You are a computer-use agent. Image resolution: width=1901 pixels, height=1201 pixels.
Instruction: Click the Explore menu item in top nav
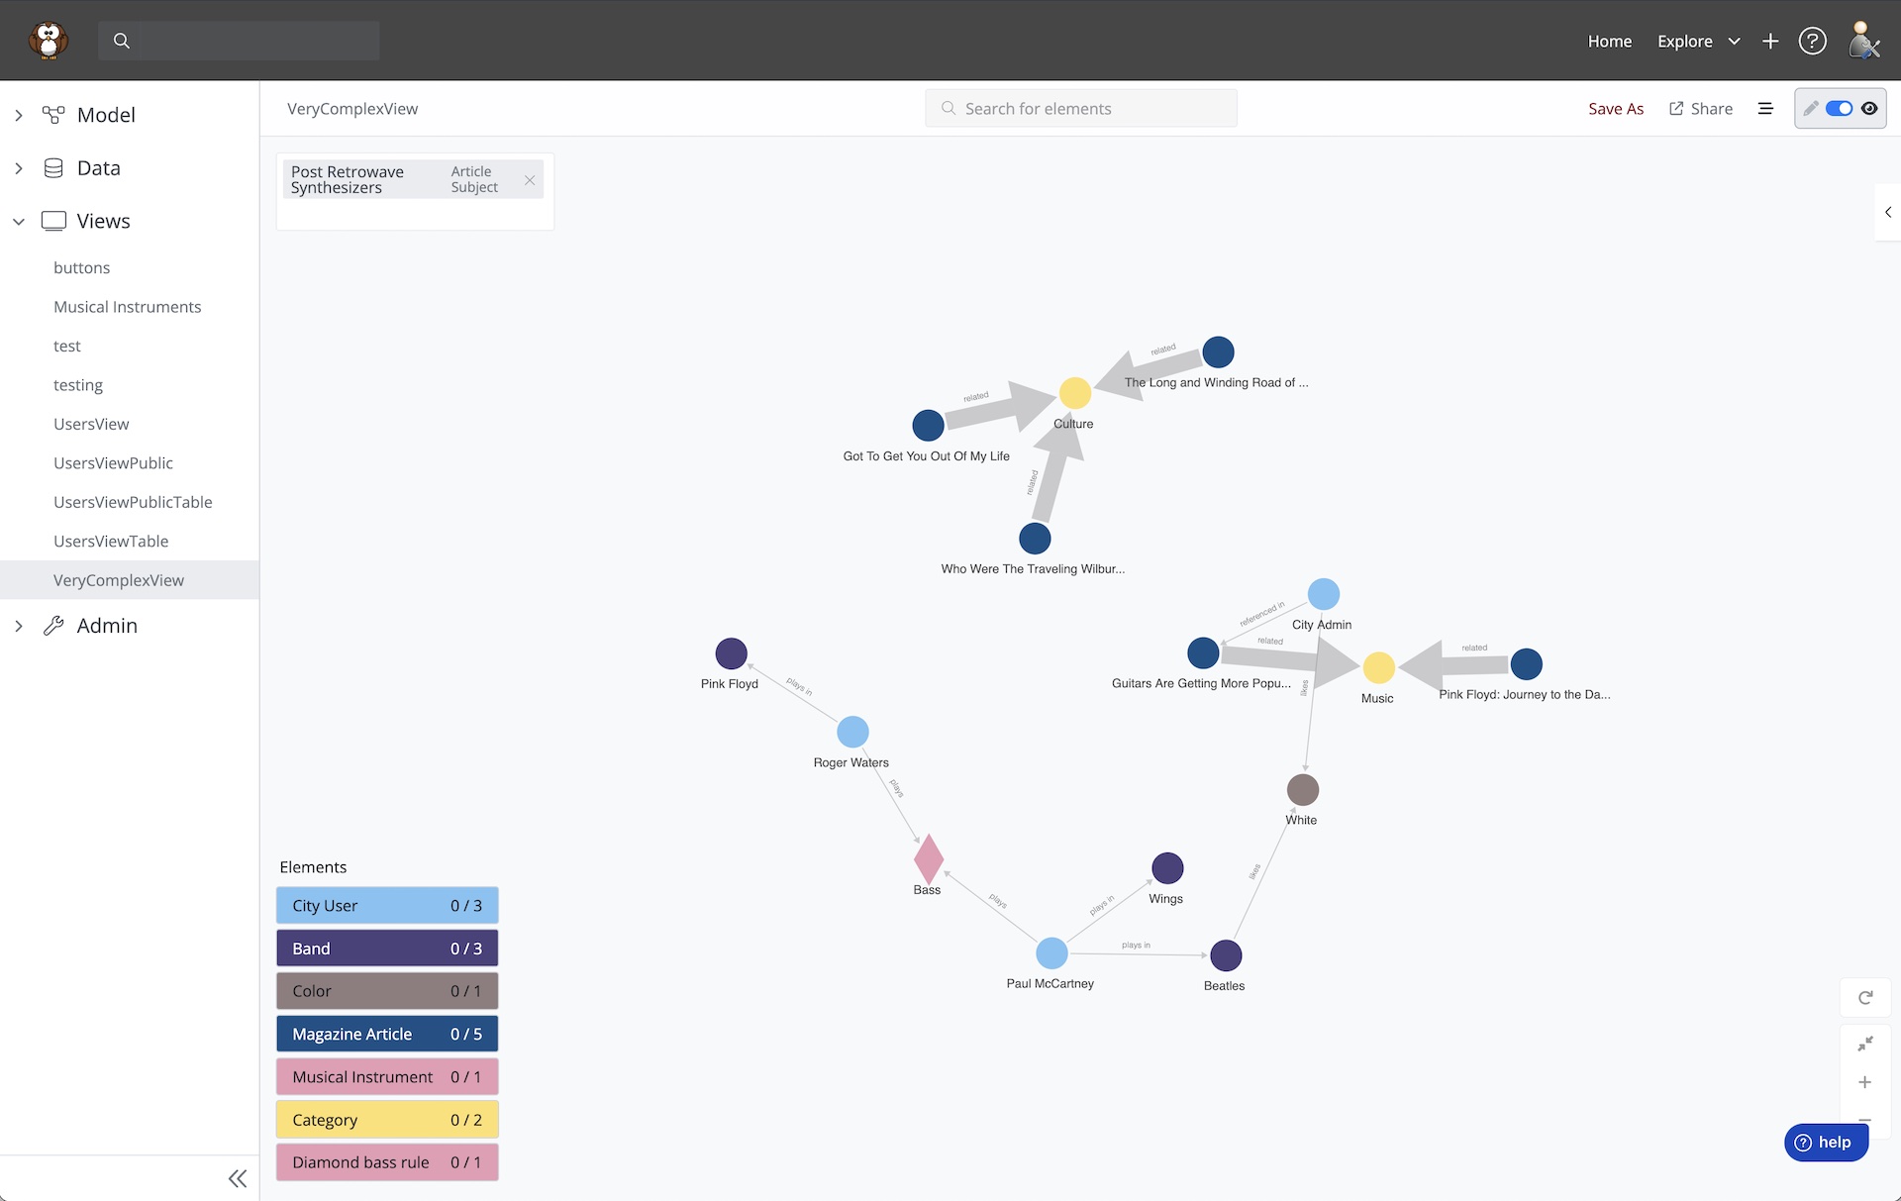[1684, 41]
